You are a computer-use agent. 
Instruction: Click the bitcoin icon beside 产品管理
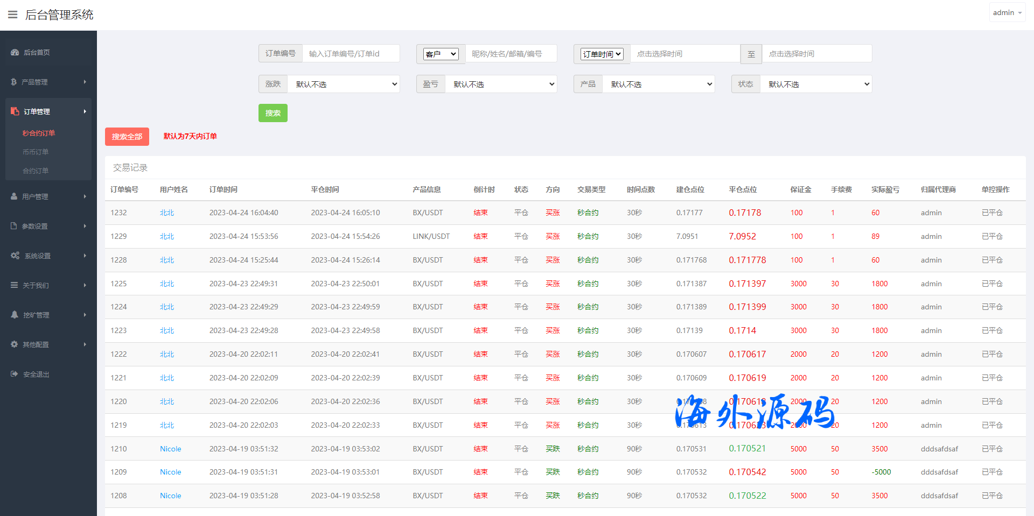[x=14, y=82]
